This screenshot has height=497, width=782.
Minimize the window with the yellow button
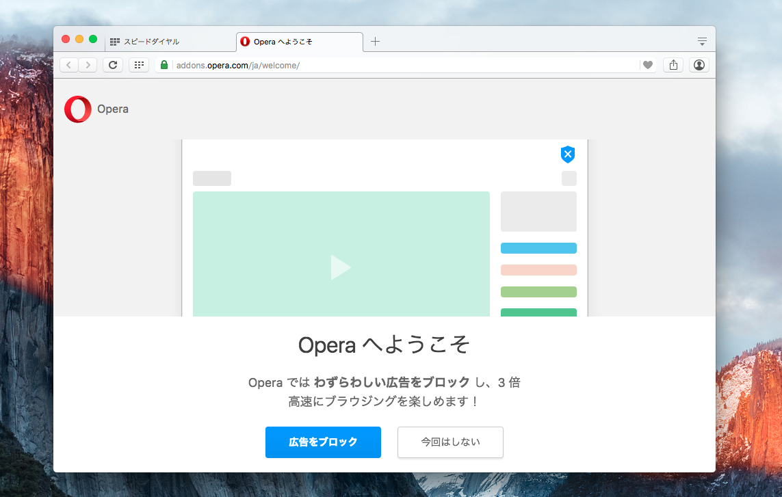coord(79,39)
